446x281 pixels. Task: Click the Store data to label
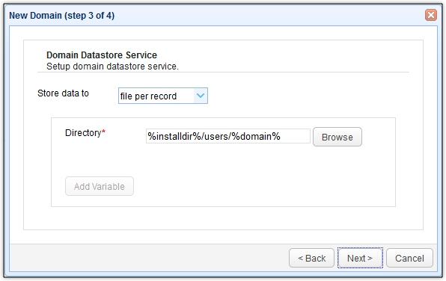tap(63, 93)
